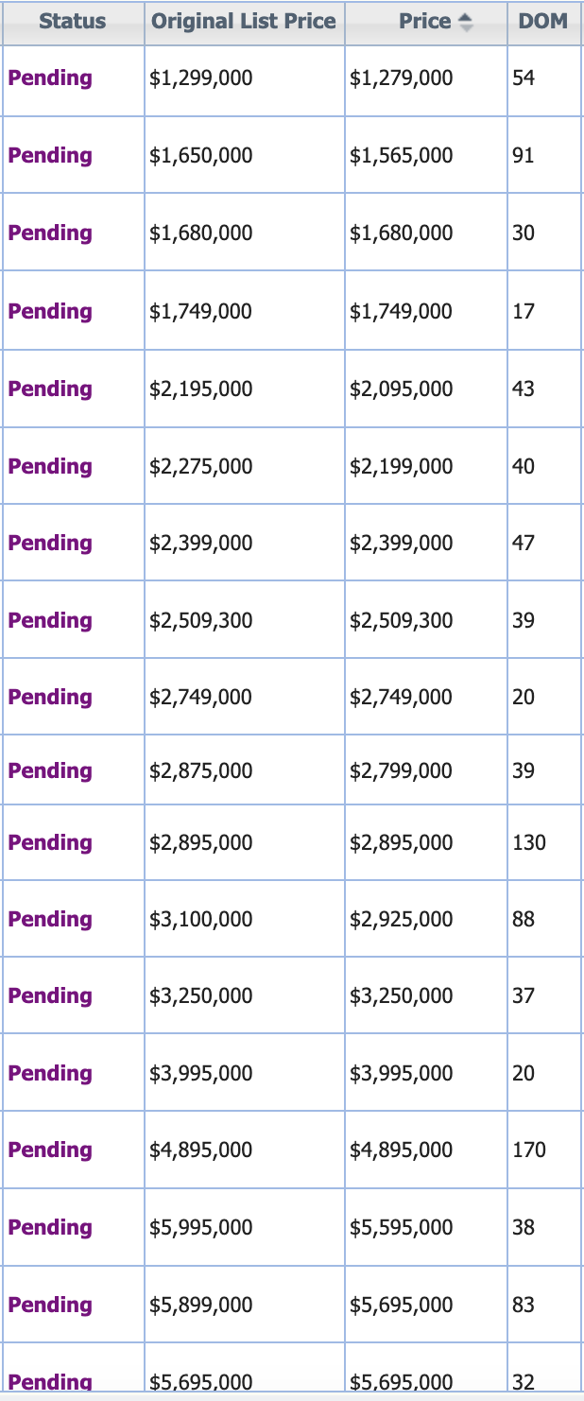Sort by the DOM column header
Screen dimensions: 584x1401
[x=543, y=22]
